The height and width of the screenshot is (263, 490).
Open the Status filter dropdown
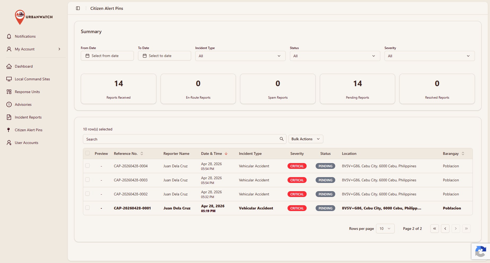pyautogui.click(x=335, y=56)
